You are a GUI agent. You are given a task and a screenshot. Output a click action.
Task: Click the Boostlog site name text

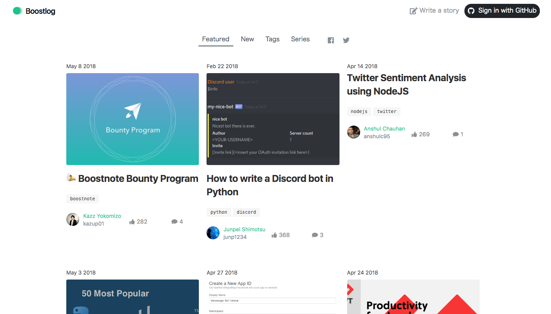tap(40, 11)
